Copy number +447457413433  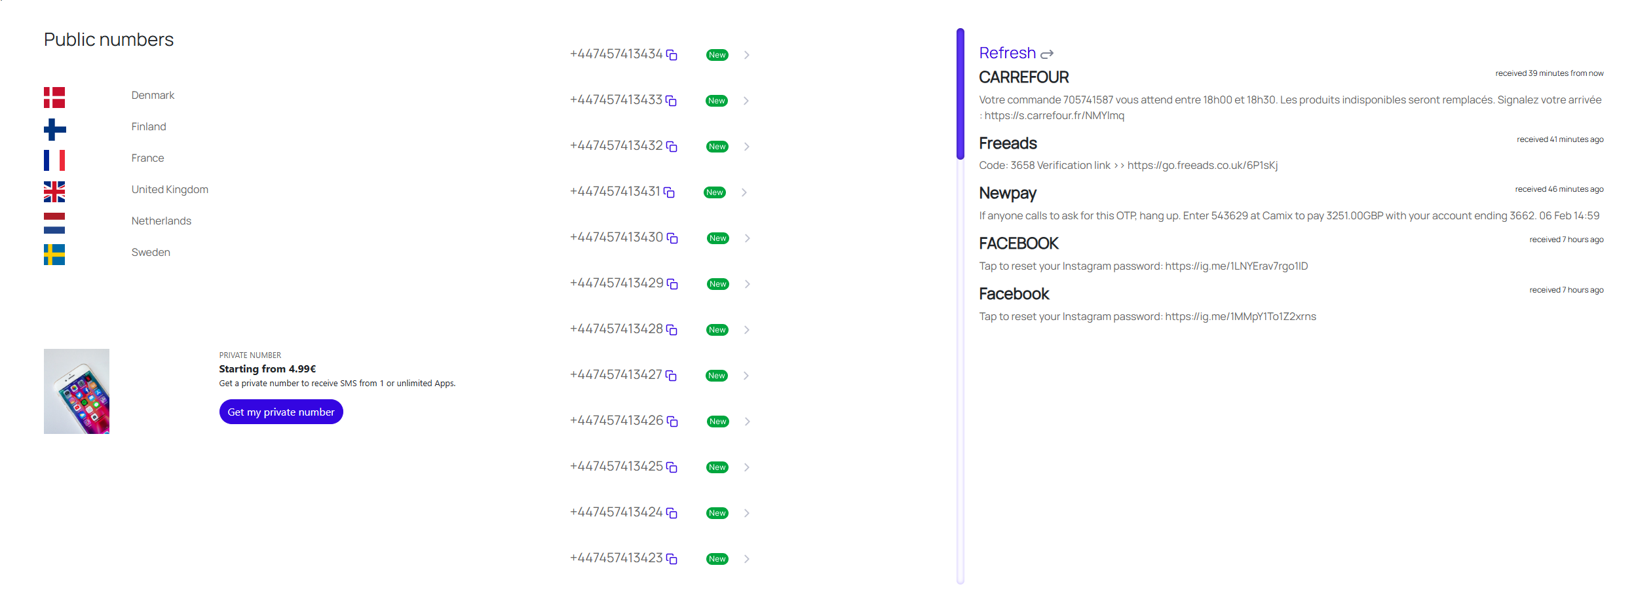point(671,101)
